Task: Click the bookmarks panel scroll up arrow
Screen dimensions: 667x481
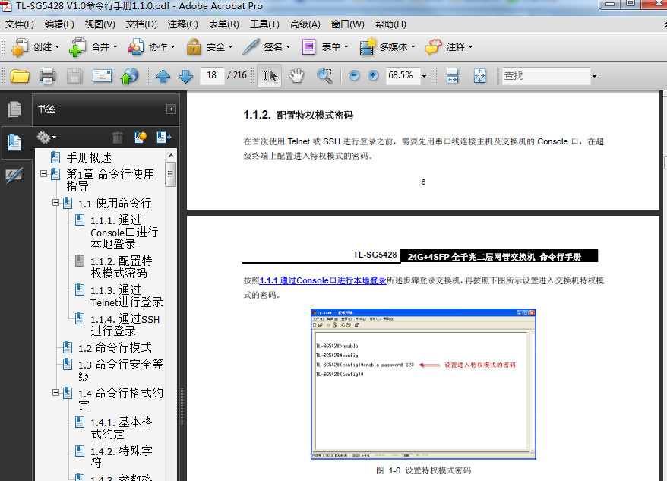Action: (171, 155)
